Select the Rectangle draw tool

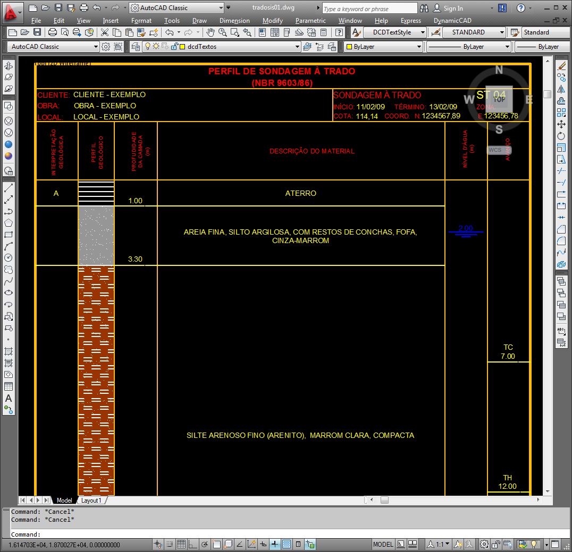(9, 235)
